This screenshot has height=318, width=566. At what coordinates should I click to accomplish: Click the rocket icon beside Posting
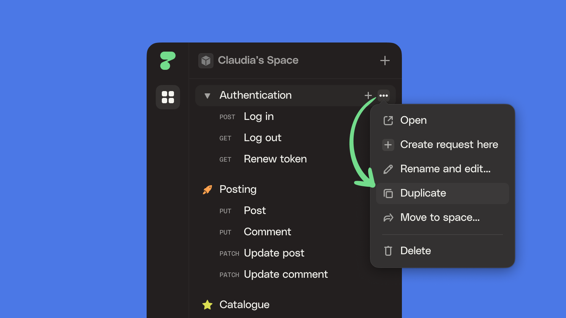207,189
